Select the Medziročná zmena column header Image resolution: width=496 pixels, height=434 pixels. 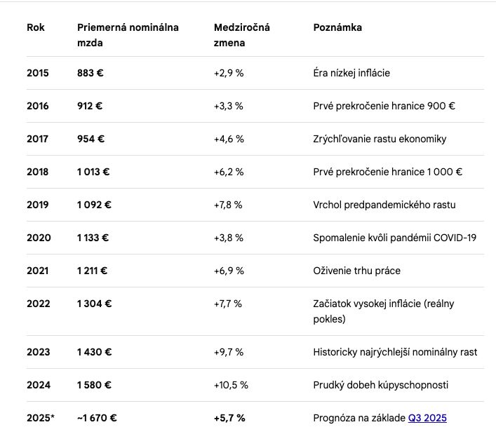242,35
